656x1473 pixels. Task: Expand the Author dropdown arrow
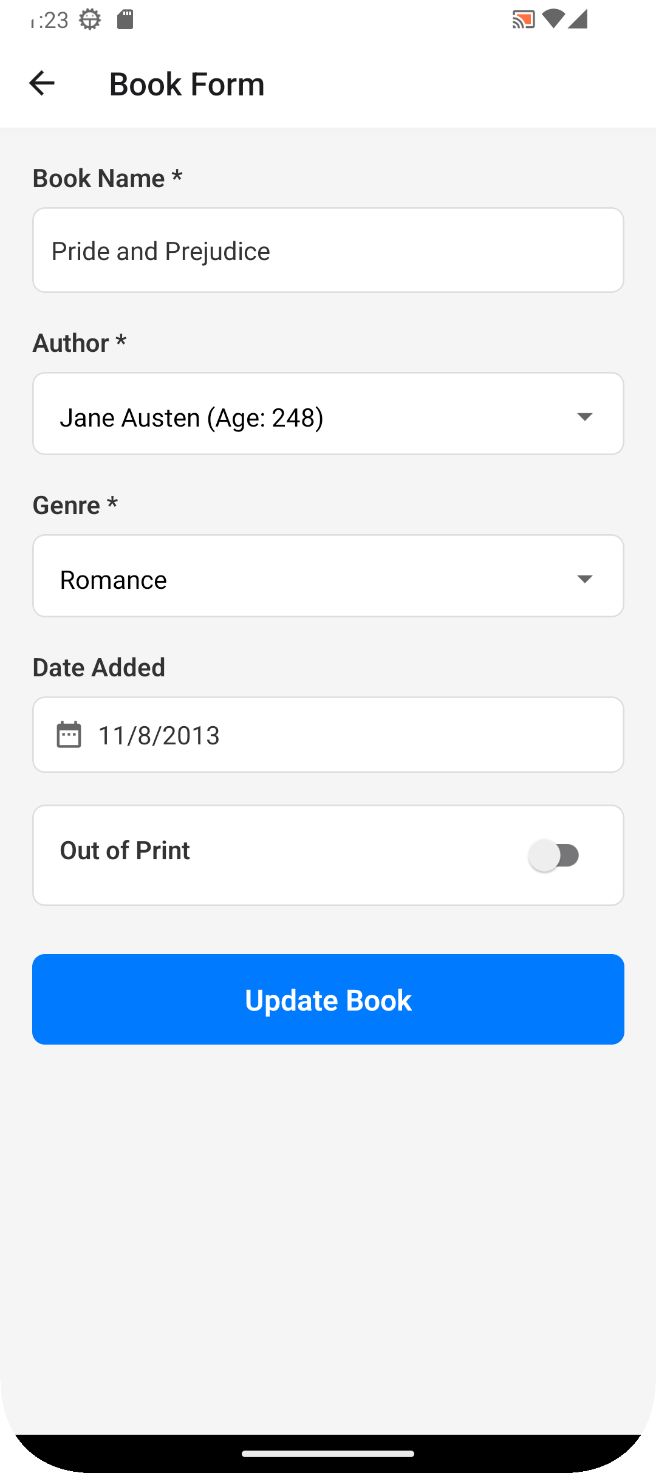[x=584, y=416]
